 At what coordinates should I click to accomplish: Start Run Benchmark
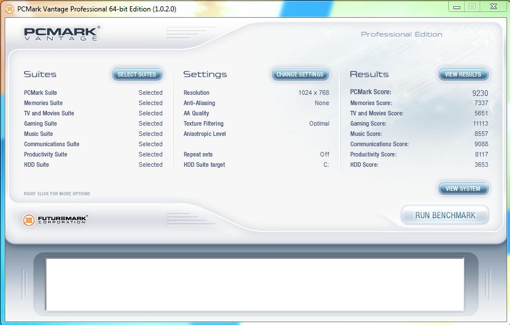pos(445,215)
